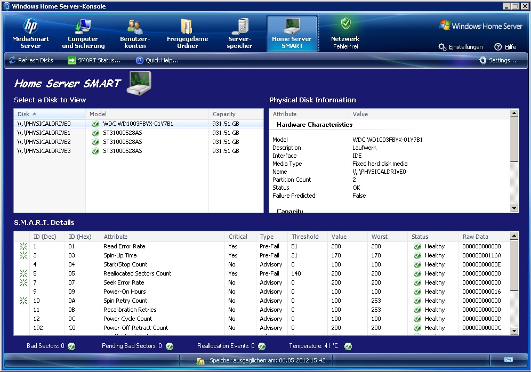Open the HP MediaSmart Server tab

[30, 34]
